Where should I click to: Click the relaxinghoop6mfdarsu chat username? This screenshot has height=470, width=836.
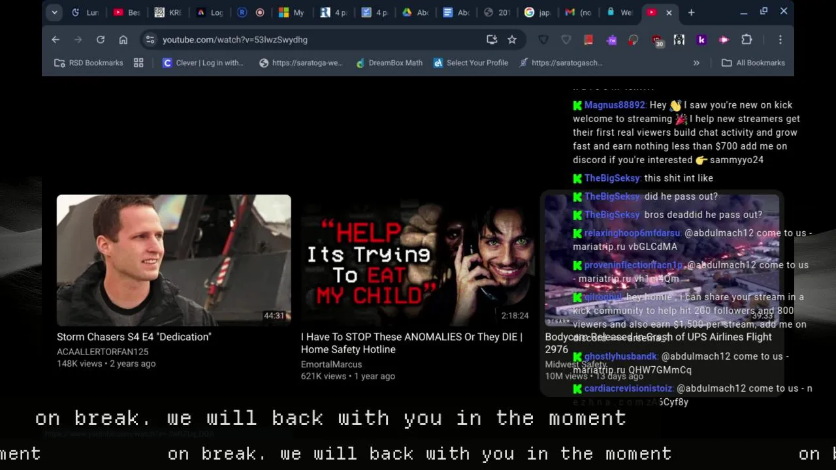click(x=632, y=233)
